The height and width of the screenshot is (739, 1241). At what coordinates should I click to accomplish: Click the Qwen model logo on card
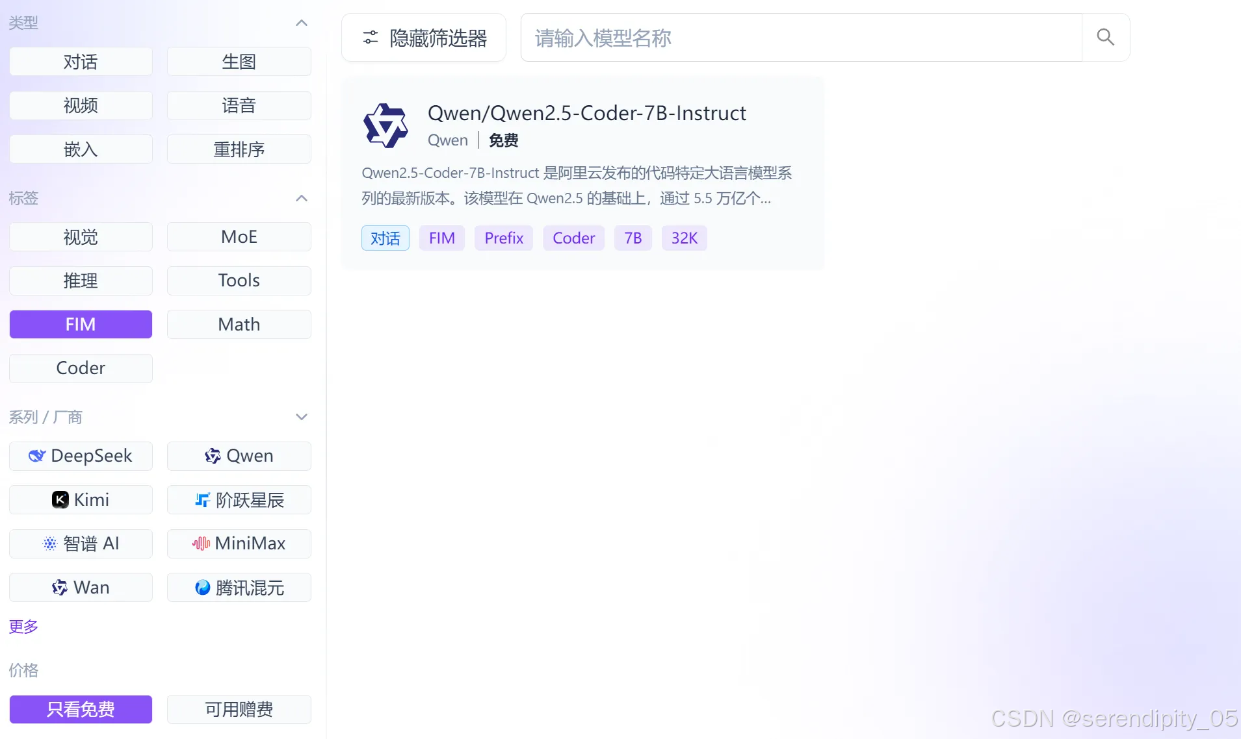click(385, 125)
